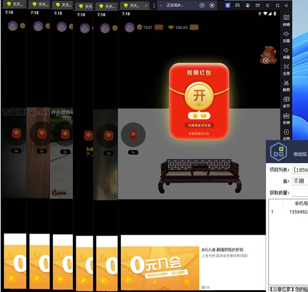Open the 多开 multi-instance manager
The width and height of the screenshot is (308, 292).
(x=286, y=102)
